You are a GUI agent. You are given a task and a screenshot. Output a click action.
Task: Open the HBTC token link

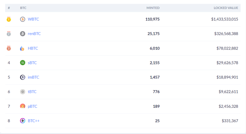coord(33,48)
